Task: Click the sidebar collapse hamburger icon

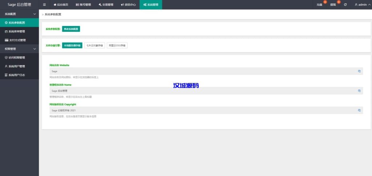Action: (x=44, y=5)
